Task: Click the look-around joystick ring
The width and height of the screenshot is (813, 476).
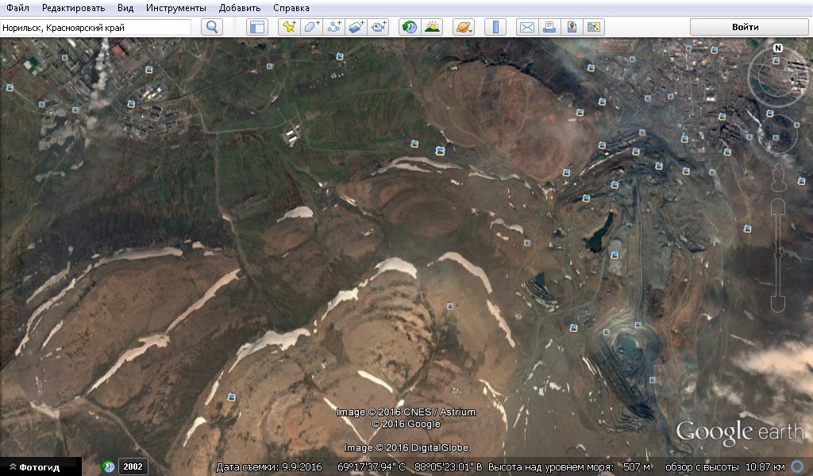Action: (778, 76)
